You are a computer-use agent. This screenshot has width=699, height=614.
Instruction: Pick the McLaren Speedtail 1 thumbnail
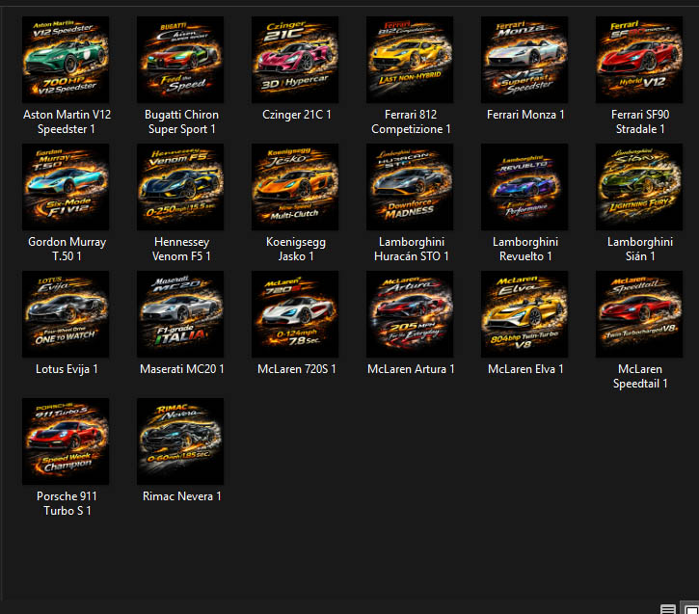click(x=639, y=314)
